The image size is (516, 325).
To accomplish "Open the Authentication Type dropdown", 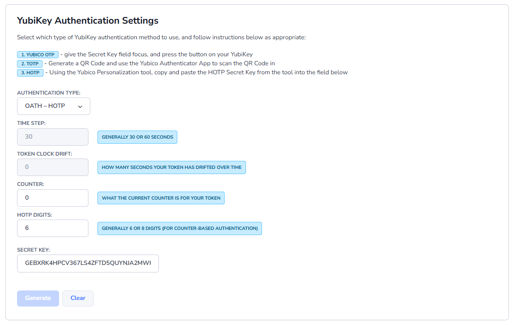I will click(x=53, y=106).
